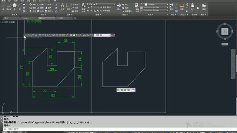The height and width of the screenshot is (133, 237).
Task: Open the layer name dropdown list
Action: coord(114,4)
